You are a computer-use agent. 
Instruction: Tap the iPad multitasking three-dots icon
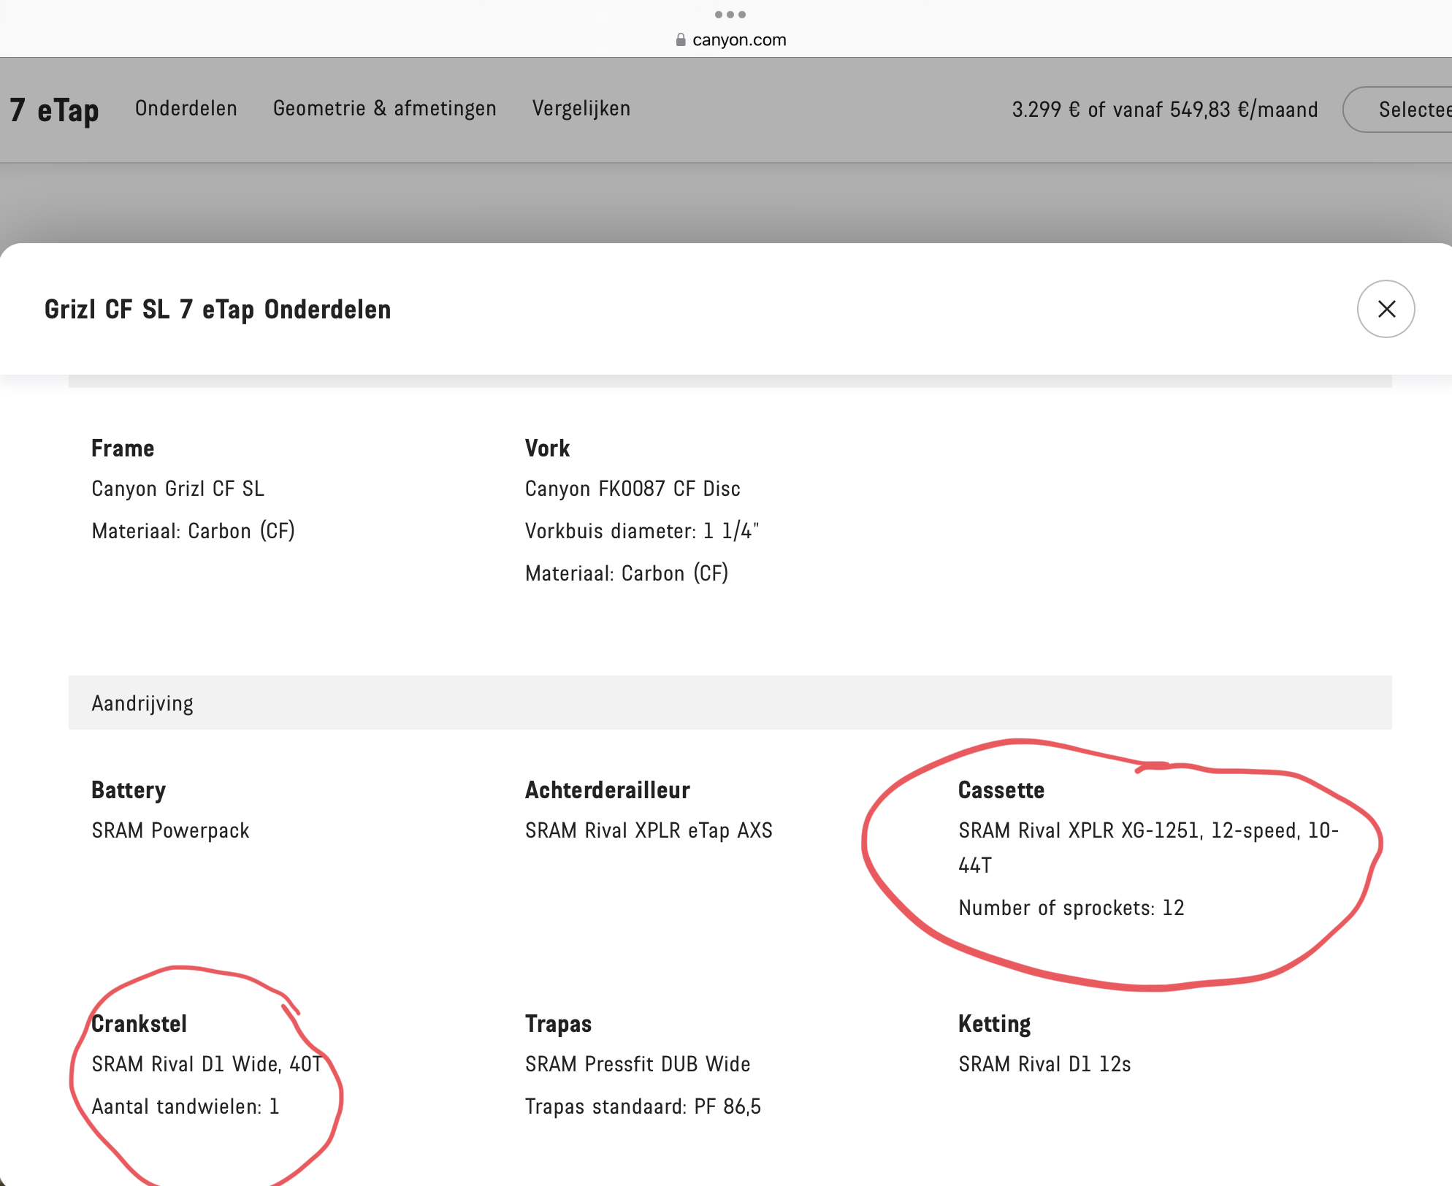(730, 15)
